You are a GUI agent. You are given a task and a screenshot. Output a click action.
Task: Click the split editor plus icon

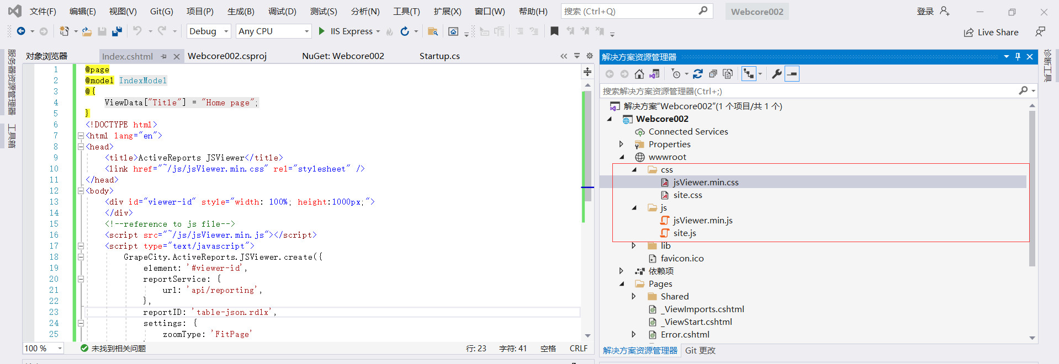[x=587, y=72]
